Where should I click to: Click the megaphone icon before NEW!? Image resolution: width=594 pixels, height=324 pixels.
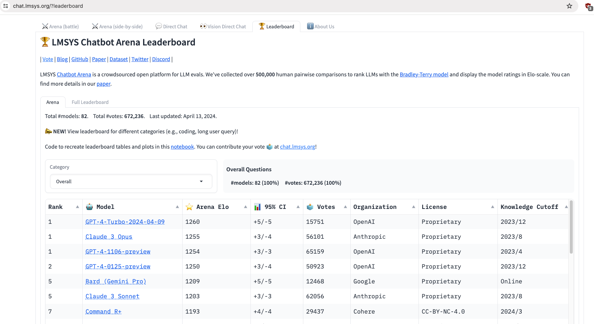[48, 131]
